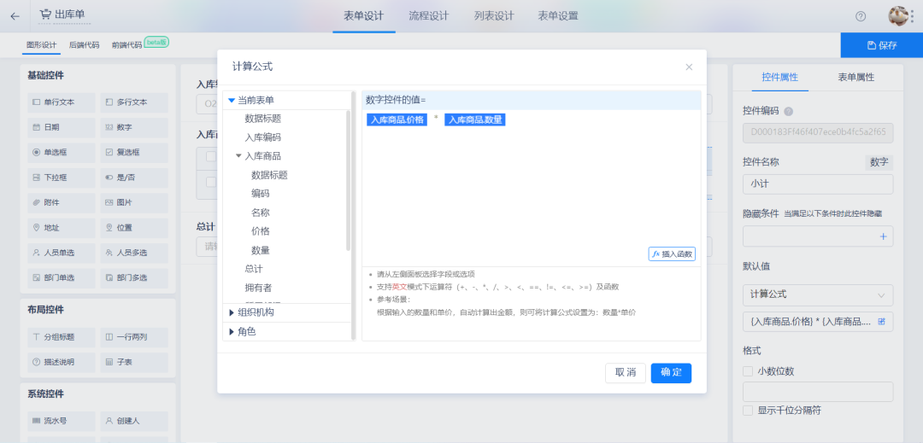Select the 子表 layout control
This screenshot has height=443, width=923.
tap(133, 363)
